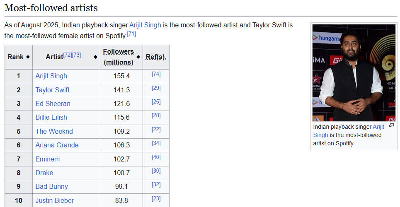Open Justin Bieber artist link
Viewport: 400px width, 207px height.
tap(54, 200)
